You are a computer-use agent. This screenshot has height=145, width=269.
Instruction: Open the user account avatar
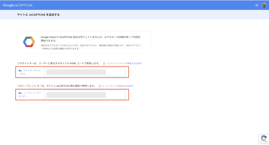tap(264, 5)
